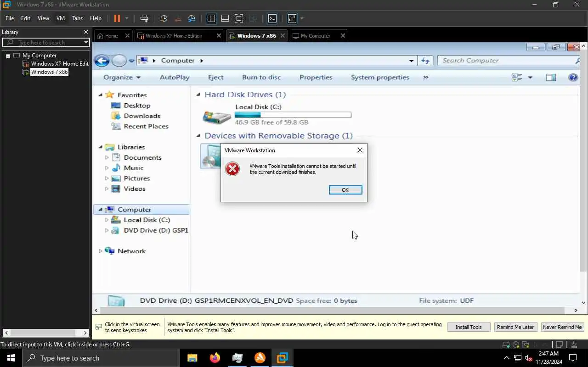
Task: Open Downloads in Favorites
Action: (141, 116)
